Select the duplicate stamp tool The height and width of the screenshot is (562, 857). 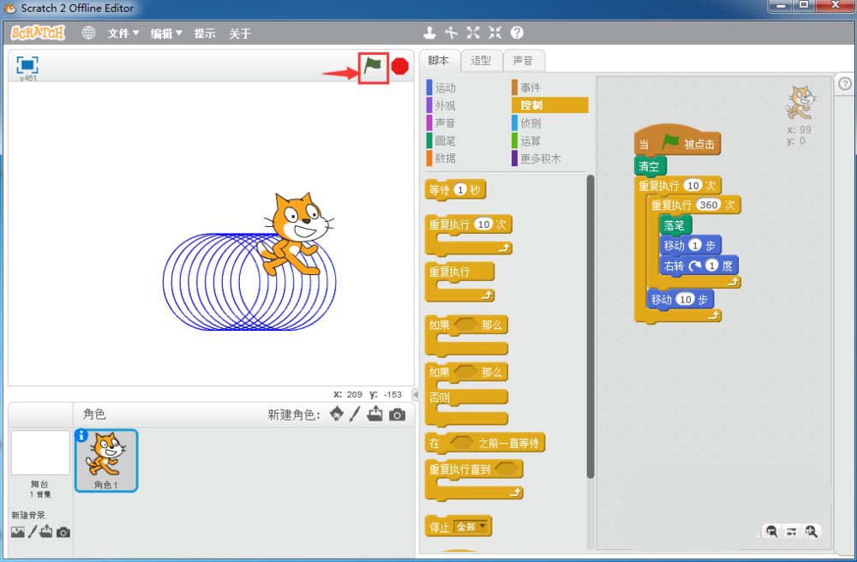pos(429,33)
